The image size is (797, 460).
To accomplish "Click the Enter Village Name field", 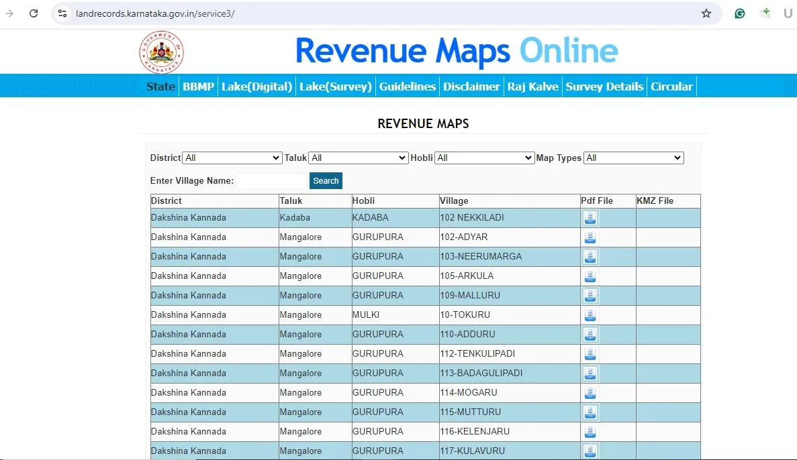I will (271, 181).
